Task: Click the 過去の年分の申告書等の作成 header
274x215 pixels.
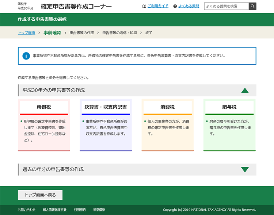Action: (137, 169)
